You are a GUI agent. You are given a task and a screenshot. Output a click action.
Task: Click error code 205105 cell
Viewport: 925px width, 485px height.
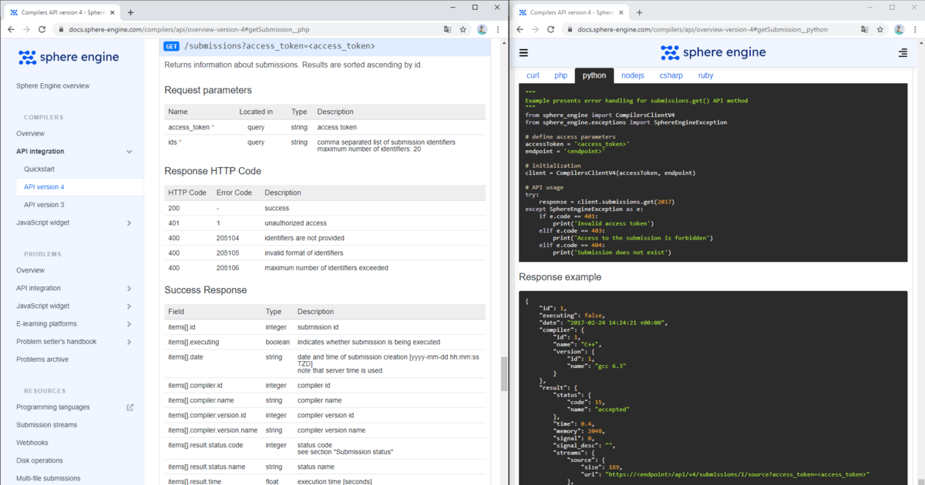[227, 253]
